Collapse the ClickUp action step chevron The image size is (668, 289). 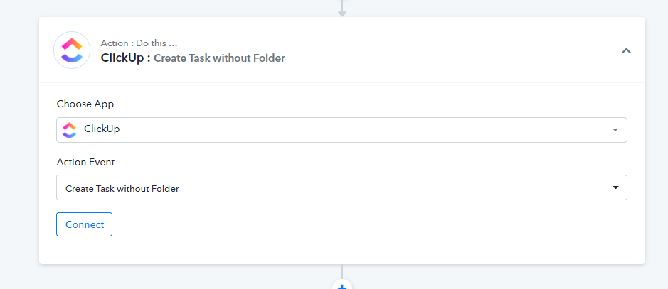click(x=626, y=50)
